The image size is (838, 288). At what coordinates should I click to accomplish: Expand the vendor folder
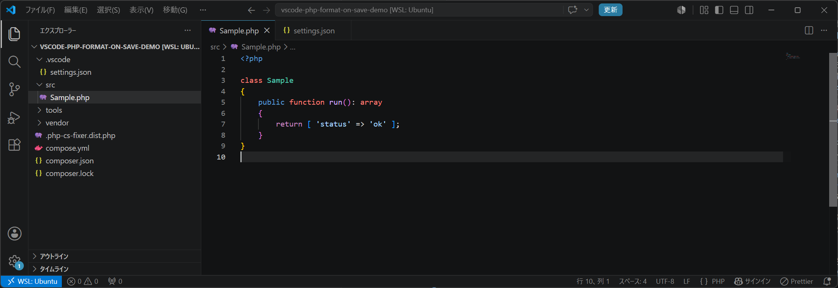pyautogui.click(x=115, y=123)
